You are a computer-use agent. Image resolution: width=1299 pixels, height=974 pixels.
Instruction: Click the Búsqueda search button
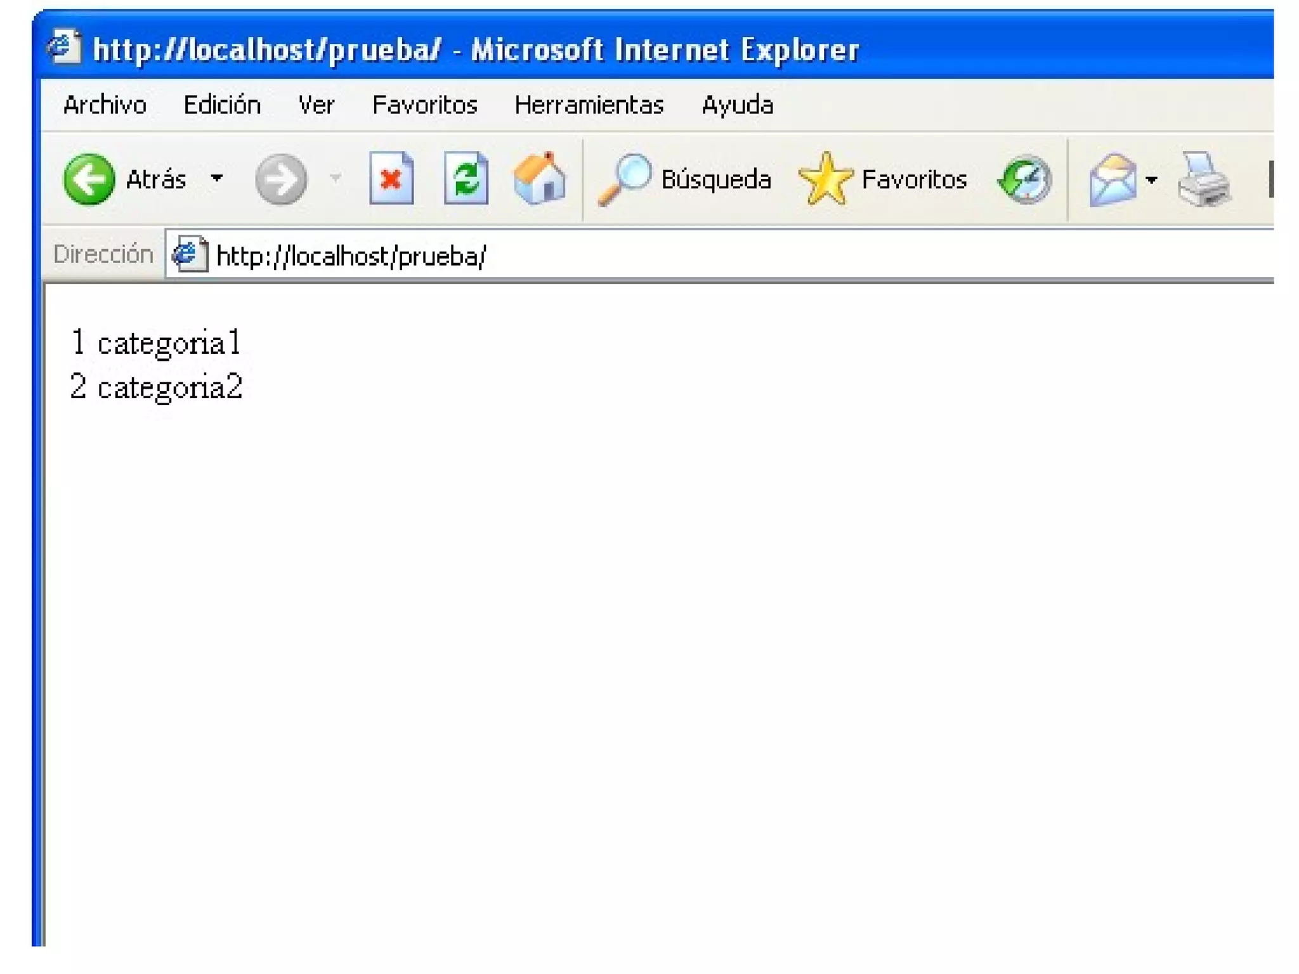click(685, 179)
